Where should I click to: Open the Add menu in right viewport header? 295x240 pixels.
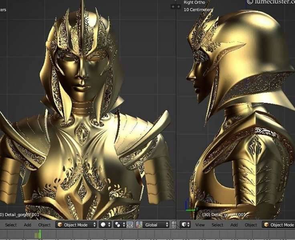[234, 225]
